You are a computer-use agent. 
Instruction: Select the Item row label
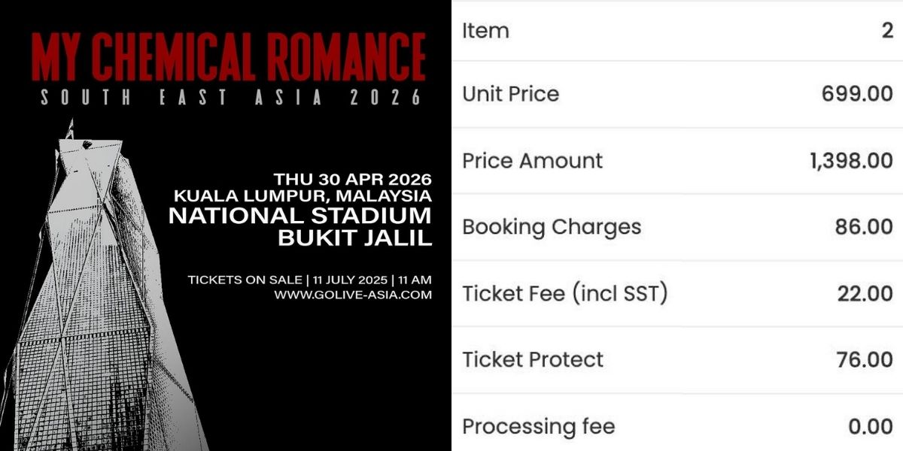[x=485, y=31]
